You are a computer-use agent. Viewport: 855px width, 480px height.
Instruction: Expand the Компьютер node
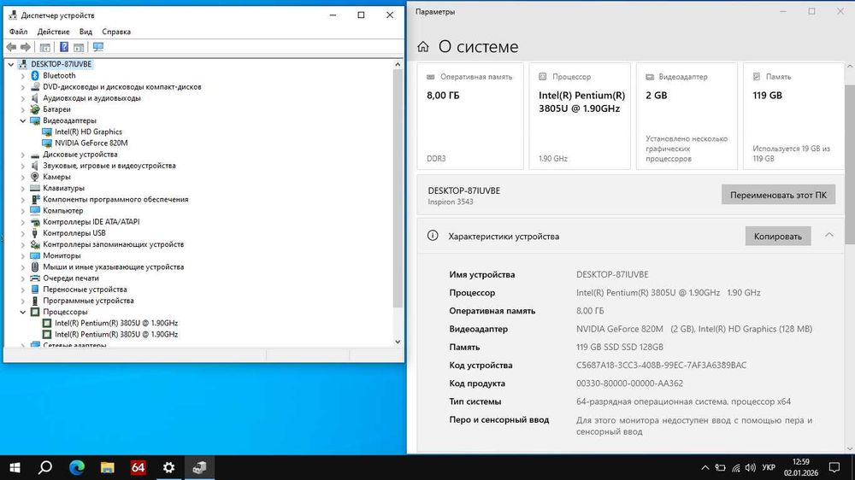(x=23, y=211)
